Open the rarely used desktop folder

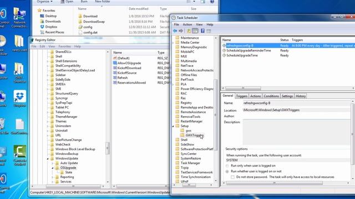coord(19,43)
